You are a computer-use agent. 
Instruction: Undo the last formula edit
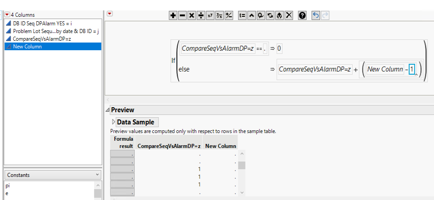click(x=316, y=15)
